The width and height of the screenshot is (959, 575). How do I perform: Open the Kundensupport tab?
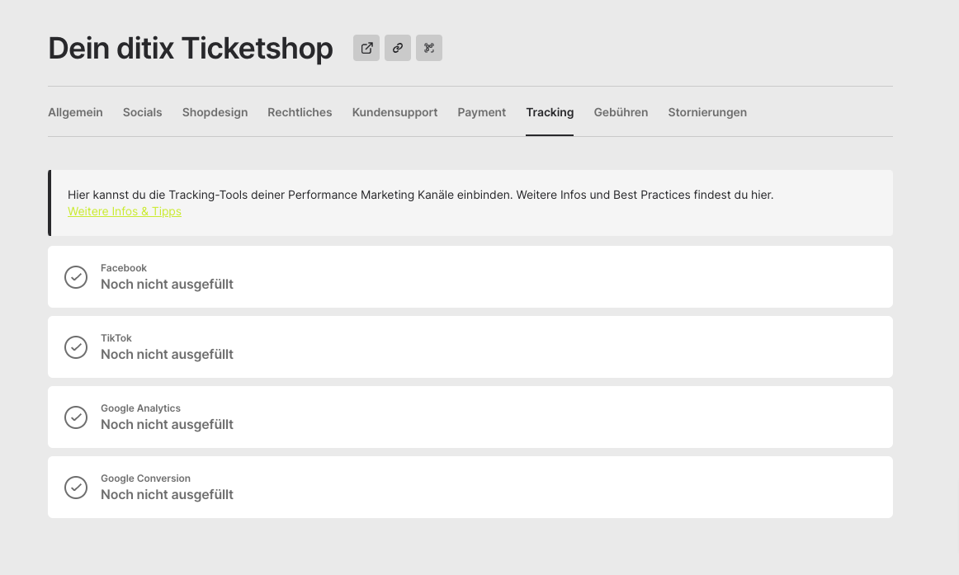click(394, 112)
